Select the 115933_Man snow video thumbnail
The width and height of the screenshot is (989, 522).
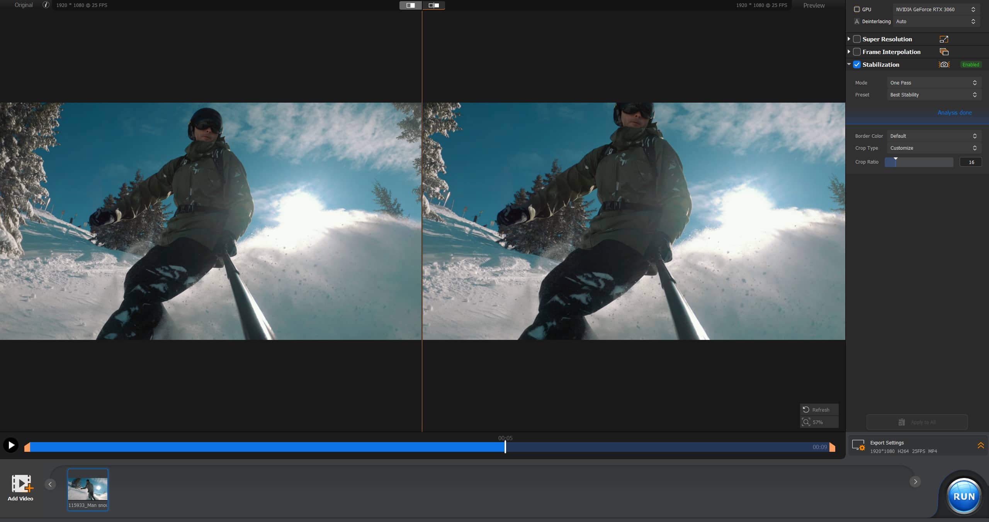88,490
